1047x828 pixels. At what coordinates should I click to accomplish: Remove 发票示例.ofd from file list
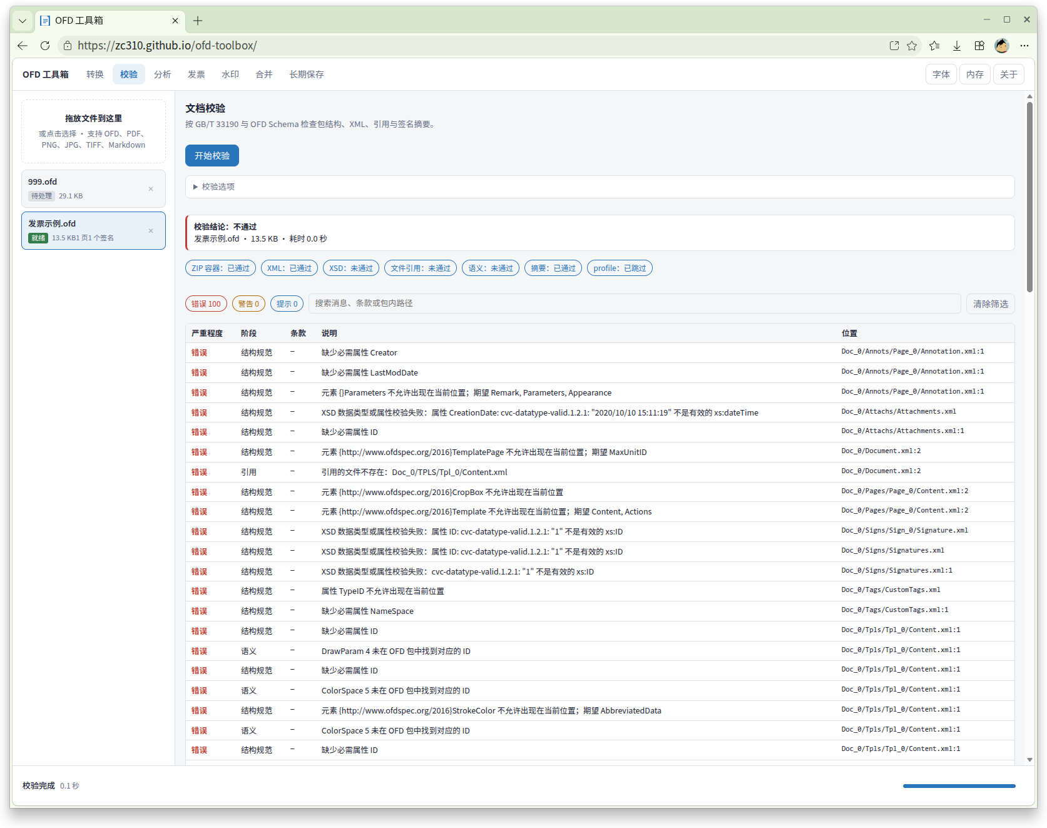(151, 231)
